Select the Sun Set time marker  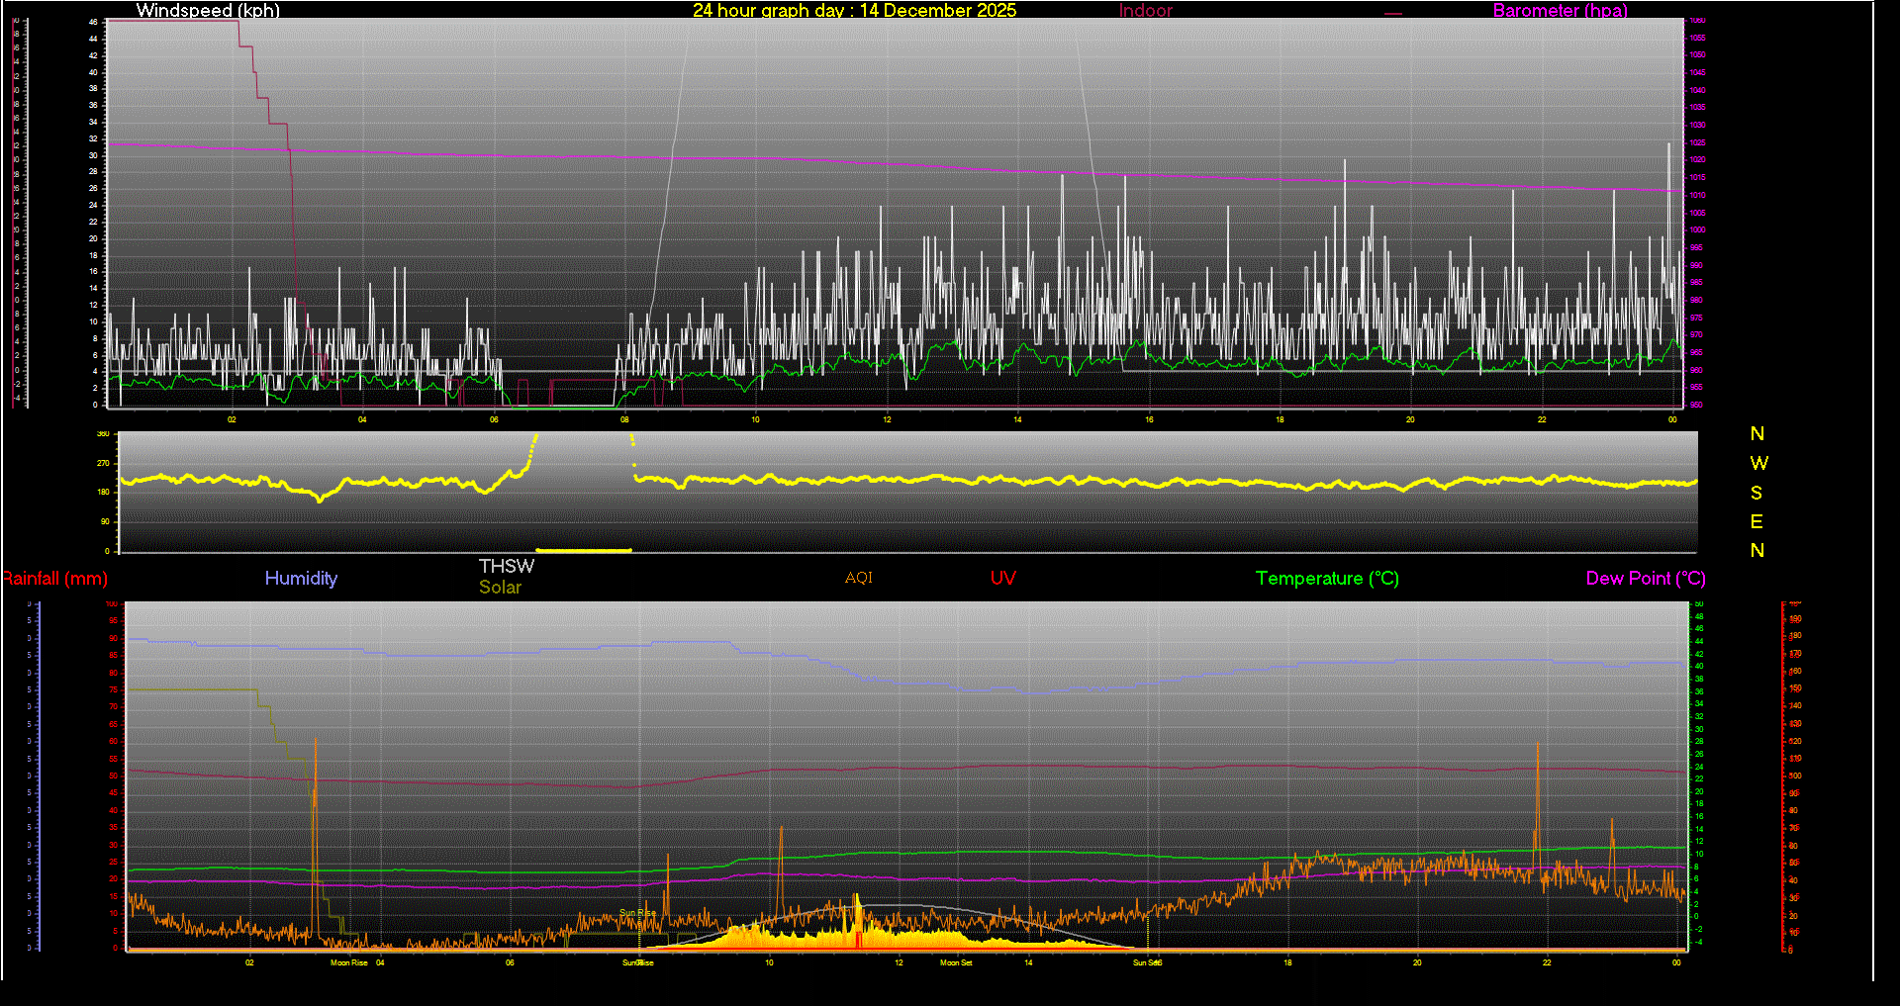1146,962
